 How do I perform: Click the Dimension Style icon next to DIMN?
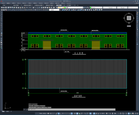60,10
